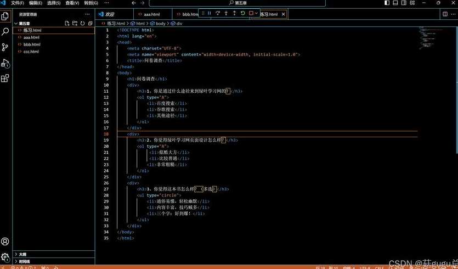This screenshot has width=458, height=269.
Task: Toggle the secondary side bar layout button
Action: (x=404, y=3)
